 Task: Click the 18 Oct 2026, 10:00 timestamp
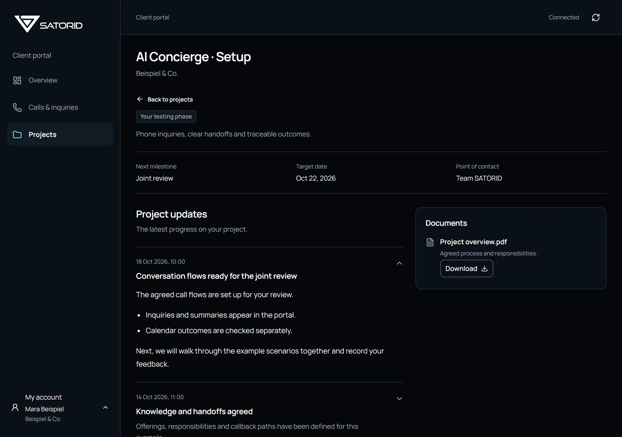160,262
